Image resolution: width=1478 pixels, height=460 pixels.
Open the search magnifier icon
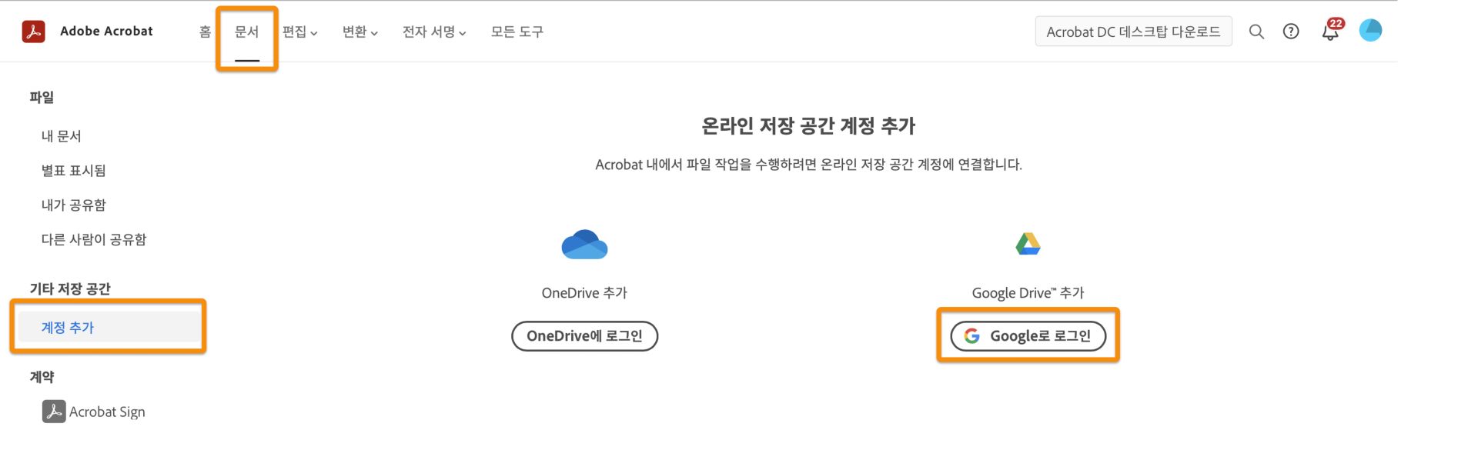[1256, 32]
